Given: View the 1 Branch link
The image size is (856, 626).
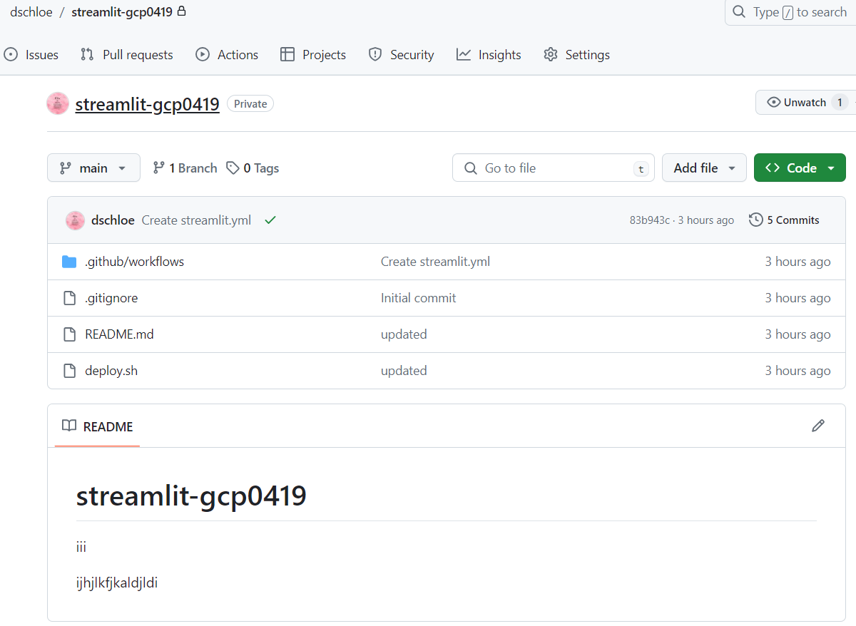Looking at the screenshot, I should (x=185, y=168).
